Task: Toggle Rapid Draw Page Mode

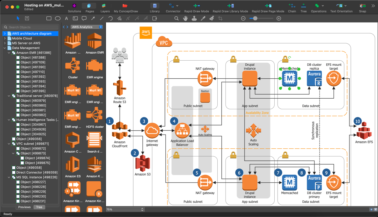Action: pos(268,8)
